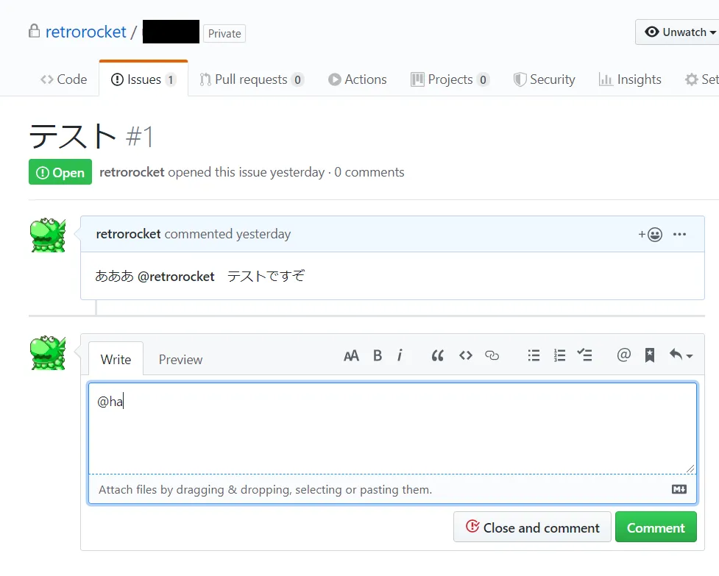719x576 pixels.
Task: Click the green Comment button
Action: tap(656, 527)
